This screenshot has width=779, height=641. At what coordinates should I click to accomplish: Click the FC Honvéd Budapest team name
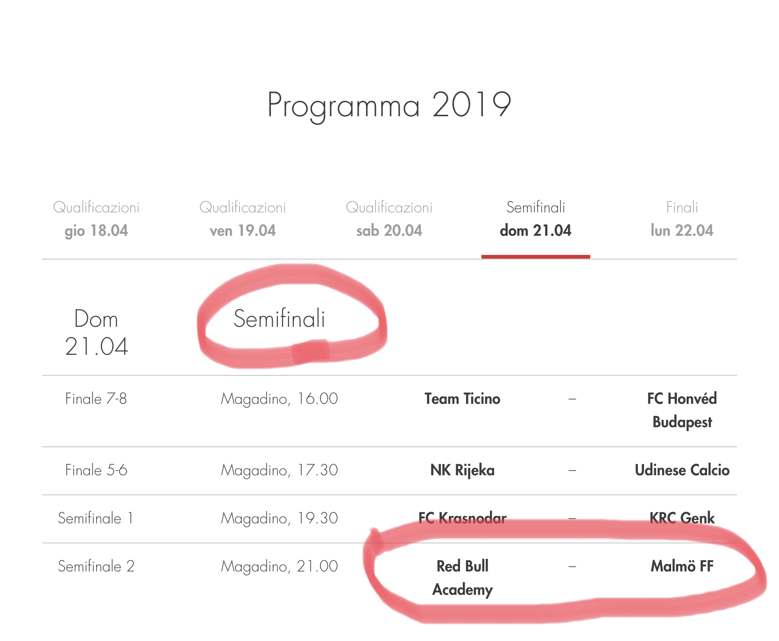pyautogui.click(x=682, y=410)
